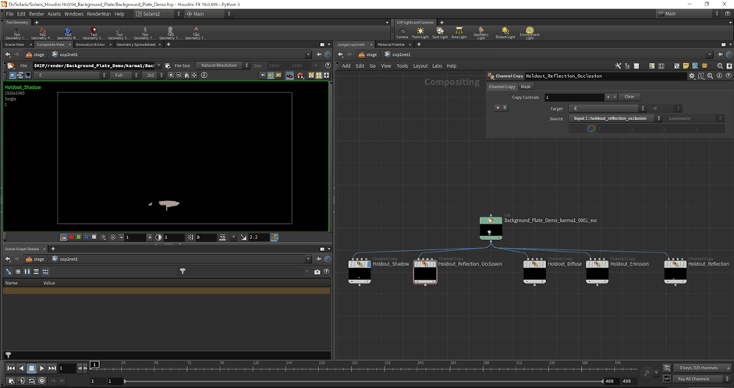Viewport: 734px width, 388px height.
Task: Open the Main radial menu dropdown
Action: [x=208, y=14]
